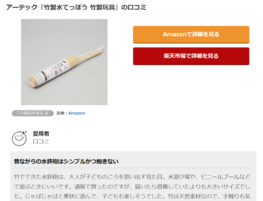Click the 楽天市場で詳細を見る red button
263x201 pixels.
click(x=191, y=56)
